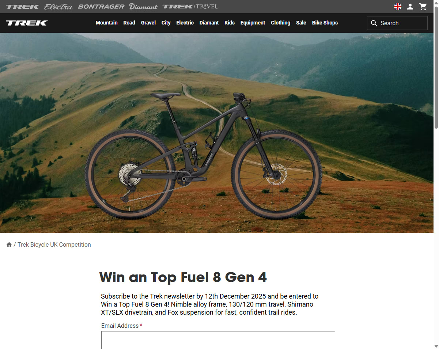Expand the Clothing menu
The height and width of the screenshot is (349, 439).
(280, 23)
